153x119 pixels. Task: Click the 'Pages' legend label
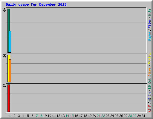pyautogui.click(x=150, y=36)
